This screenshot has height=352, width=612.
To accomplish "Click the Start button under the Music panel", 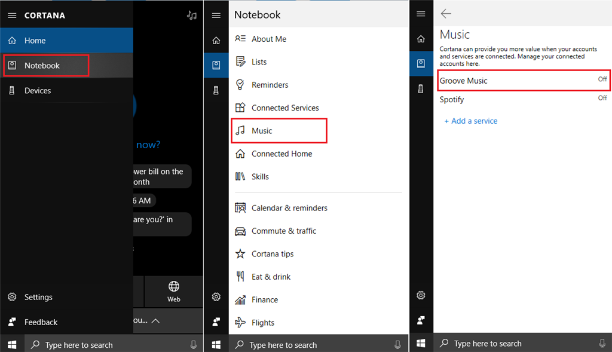I will [421, 343].
